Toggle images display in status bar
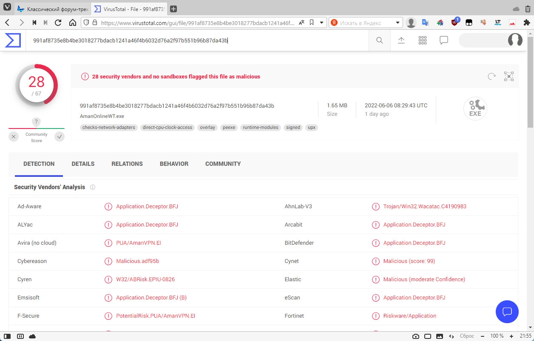 [440, 336]
